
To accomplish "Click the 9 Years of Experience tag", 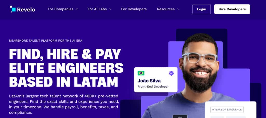I will 227,110.
